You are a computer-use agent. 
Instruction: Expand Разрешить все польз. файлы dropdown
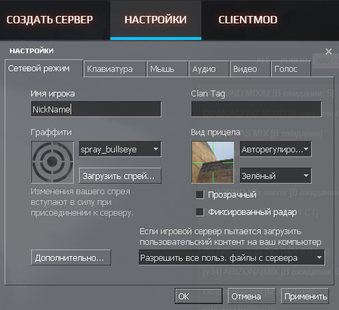232,257
